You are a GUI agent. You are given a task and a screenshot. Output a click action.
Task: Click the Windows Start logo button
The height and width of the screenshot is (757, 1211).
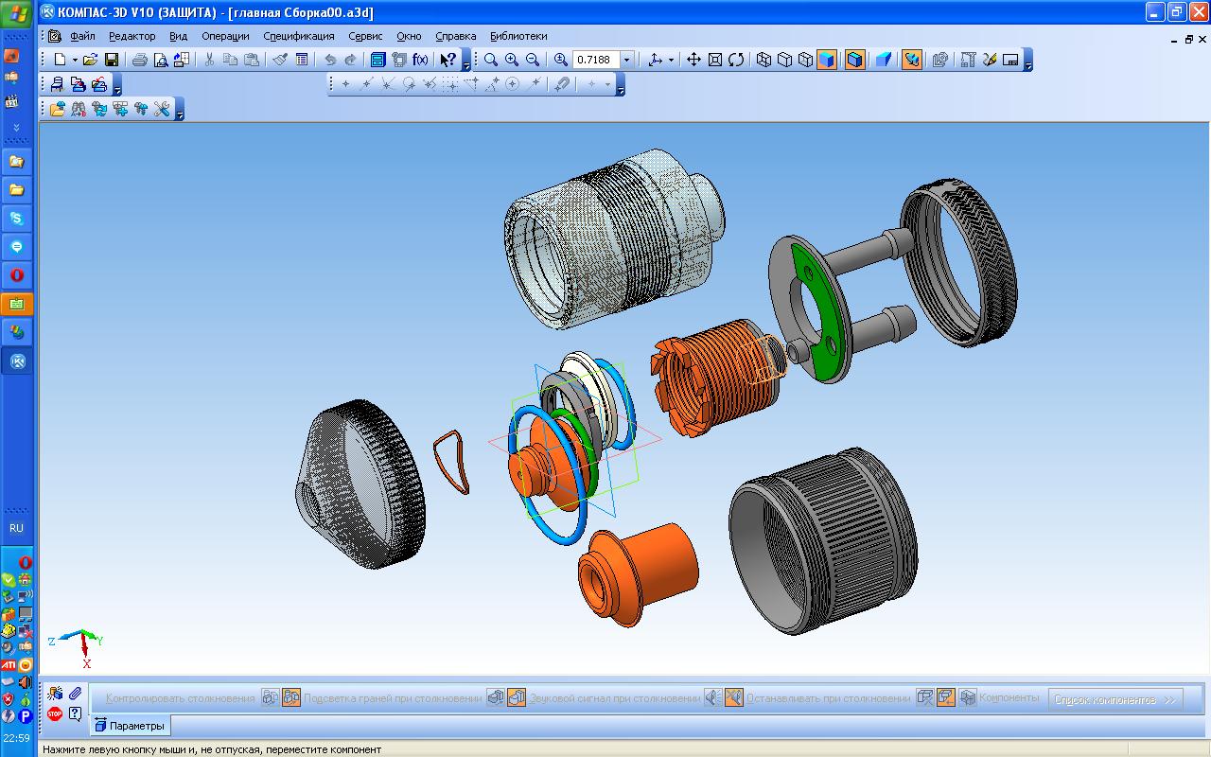point(18,16)
